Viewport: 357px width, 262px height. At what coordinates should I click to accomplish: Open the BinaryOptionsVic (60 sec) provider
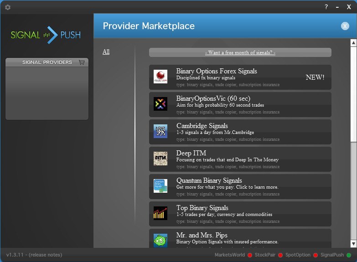(213, 98)
